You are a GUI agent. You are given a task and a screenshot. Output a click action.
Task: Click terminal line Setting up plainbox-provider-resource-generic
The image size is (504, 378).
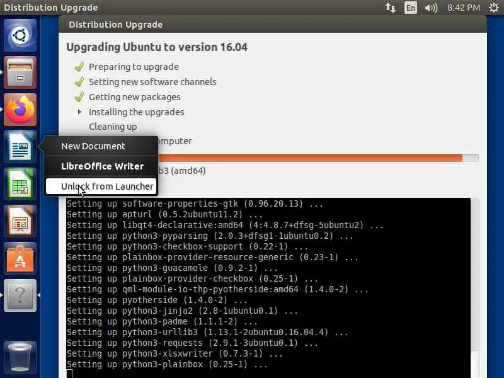[x=212, y=257]
